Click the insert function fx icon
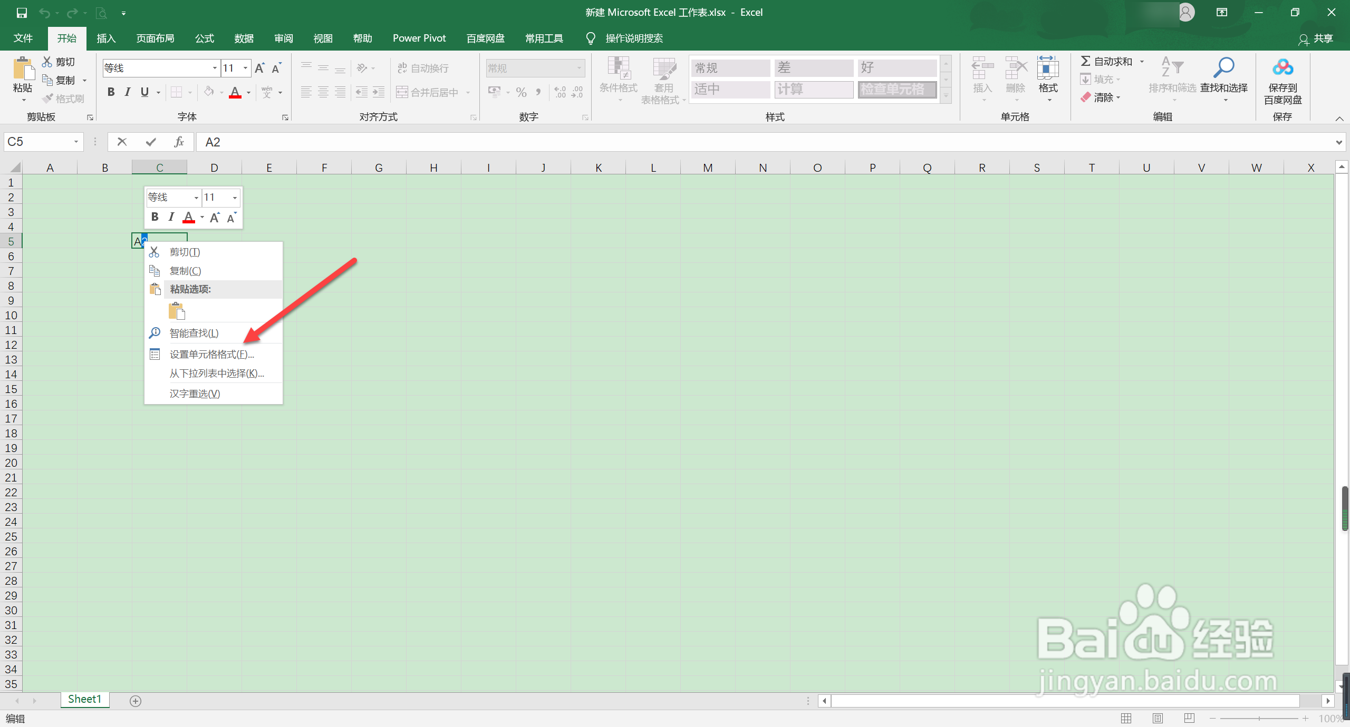 179,142
